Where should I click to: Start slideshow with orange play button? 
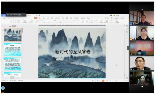(x=103, y=81)
